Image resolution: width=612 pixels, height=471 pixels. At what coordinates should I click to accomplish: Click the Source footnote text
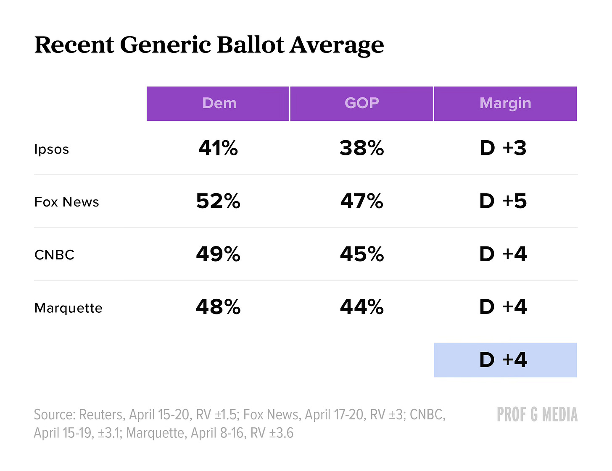click(x=240, y=424)
